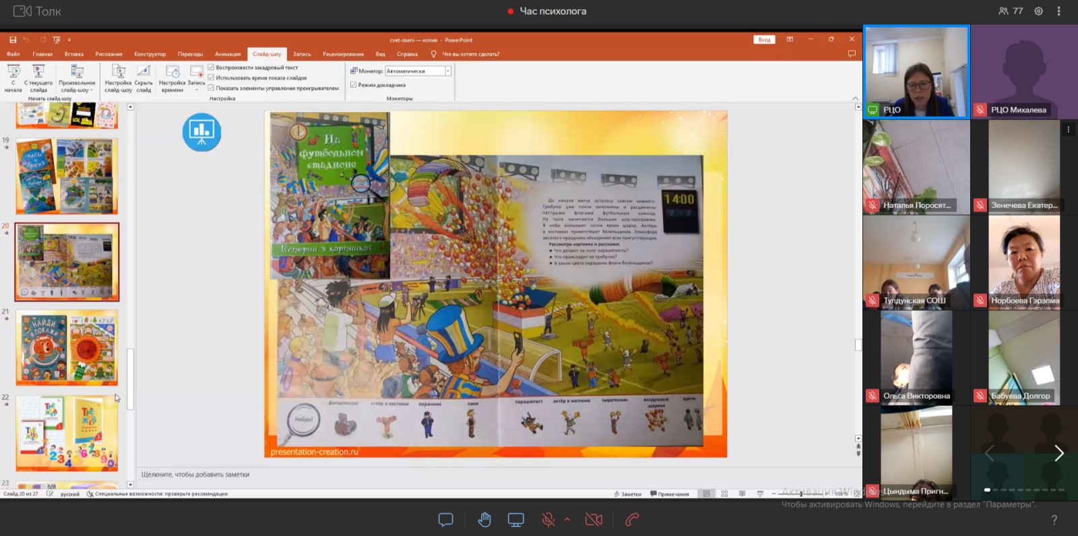1078x536 pixels.
Task: Switch to the 'Переходы' ribbon tab
Action: [x=191, y=54]
